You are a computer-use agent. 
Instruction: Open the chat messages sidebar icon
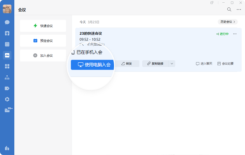point(7,22)
